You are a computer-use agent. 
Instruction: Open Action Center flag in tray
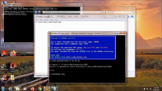(x=145, y=89)
